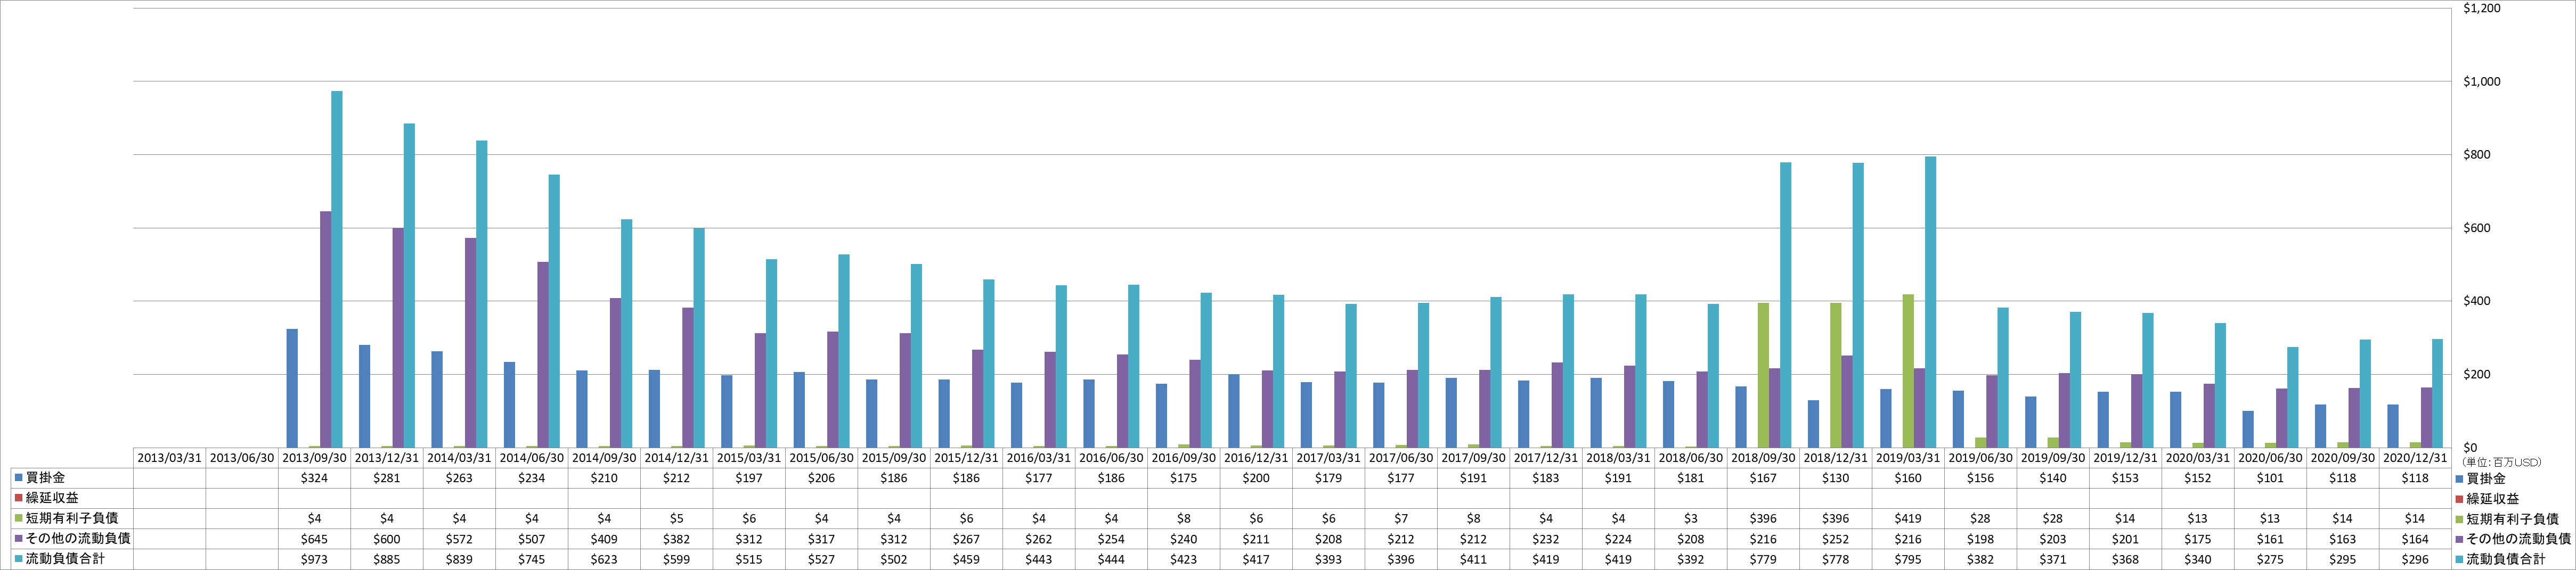
Task: Select the $324 cell in 買掛金 row
Action: 314,478
